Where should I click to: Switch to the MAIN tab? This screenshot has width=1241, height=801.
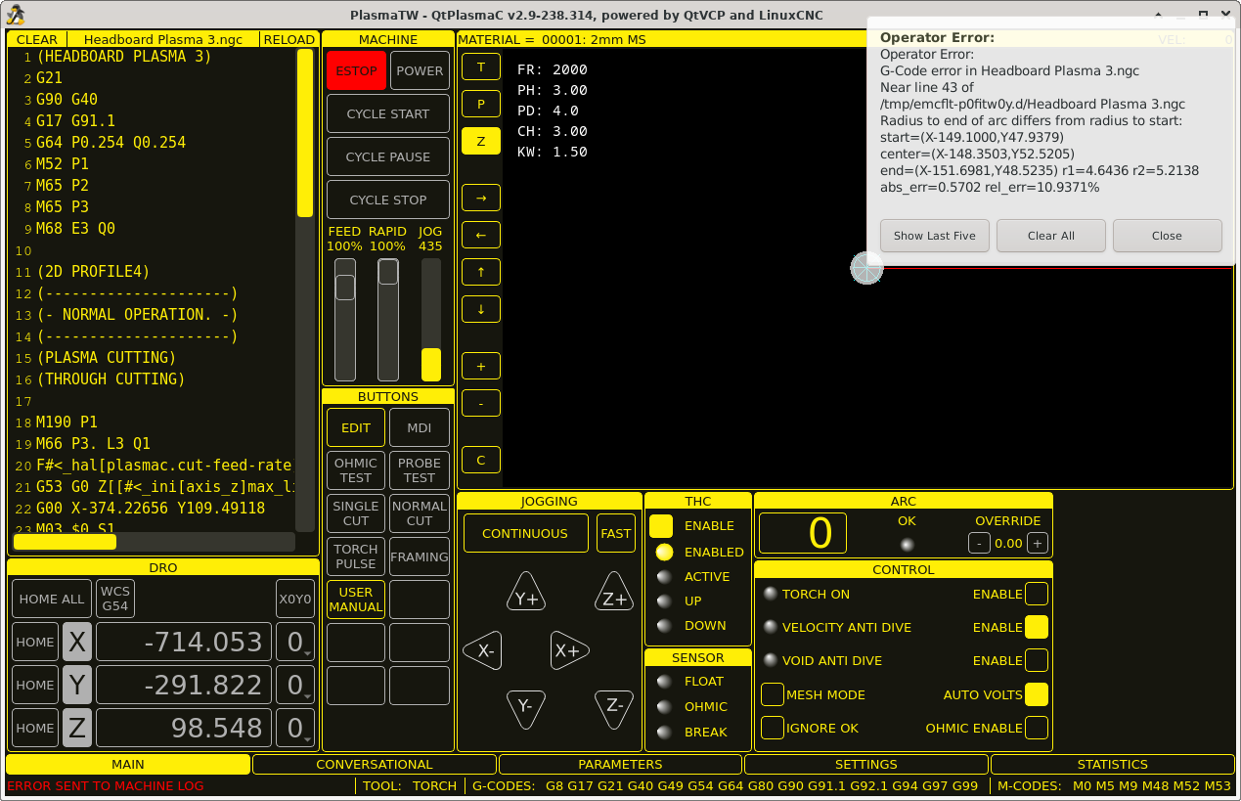[x=128, y=765]
